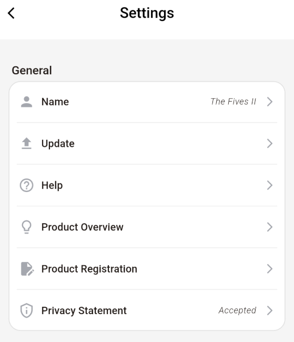Click the lightbulb Product Overview icon
The height and width of the screenshot is (342, 294).
coord(27,227)
